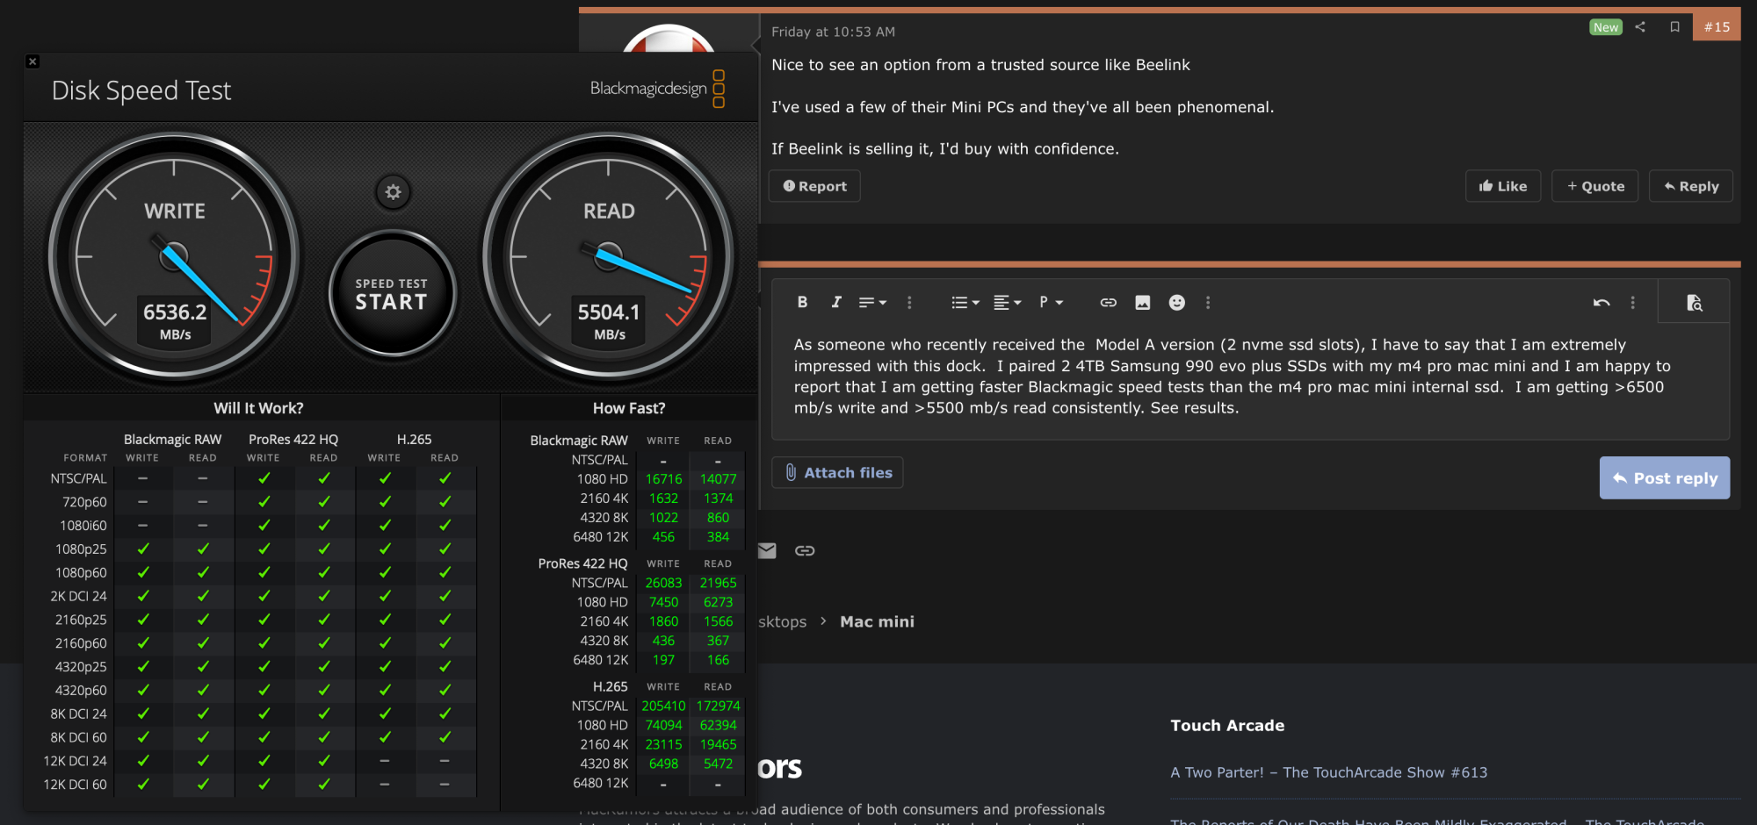The image size is (1757, 825).
Task: Undo the last edit in the reply editor
Action: (x=1602, y=302)
